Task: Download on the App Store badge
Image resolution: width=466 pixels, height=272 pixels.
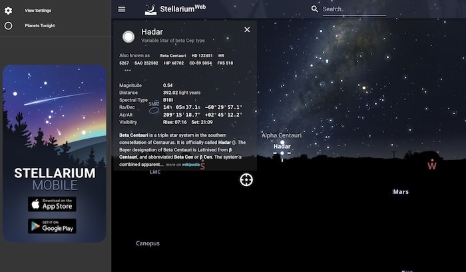Action: (x=52, y=204)
